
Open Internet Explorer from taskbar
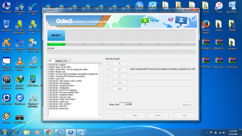point(16,133)
